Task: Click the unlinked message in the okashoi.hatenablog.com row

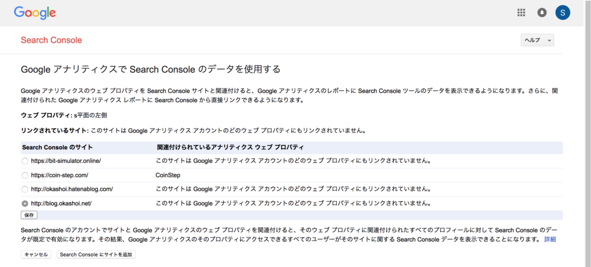Action: 293,189
